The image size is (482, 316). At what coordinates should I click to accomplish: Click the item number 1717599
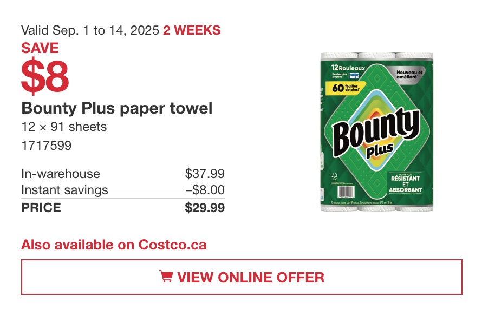pos(47,146)
